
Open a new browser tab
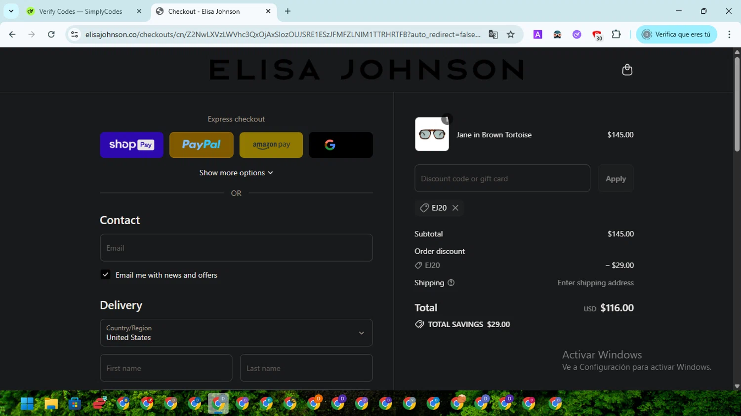288,11
